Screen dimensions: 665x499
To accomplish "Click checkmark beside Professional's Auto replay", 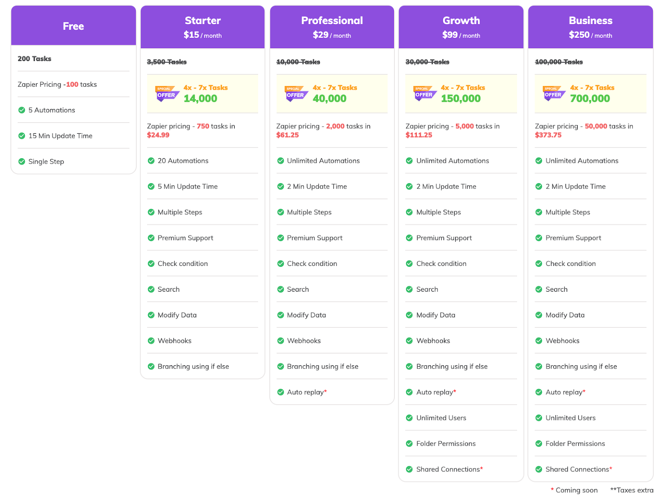I will click(281, 392).
